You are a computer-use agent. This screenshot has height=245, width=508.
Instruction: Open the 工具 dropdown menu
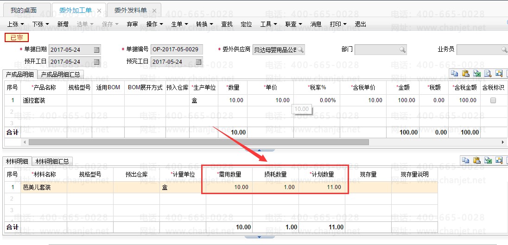click(x=268, y=24)
